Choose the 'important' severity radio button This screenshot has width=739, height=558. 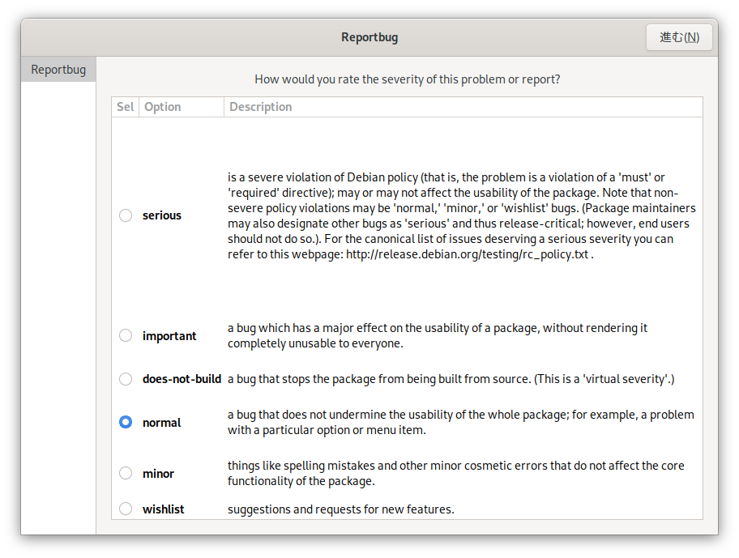(126, 335)
